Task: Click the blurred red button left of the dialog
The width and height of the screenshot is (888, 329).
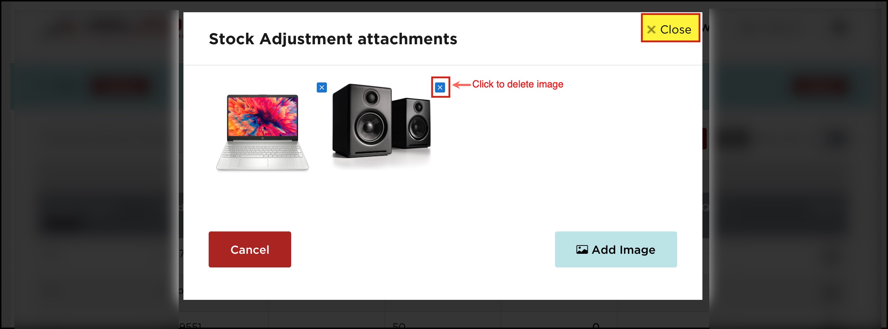Action: (121, 86)
